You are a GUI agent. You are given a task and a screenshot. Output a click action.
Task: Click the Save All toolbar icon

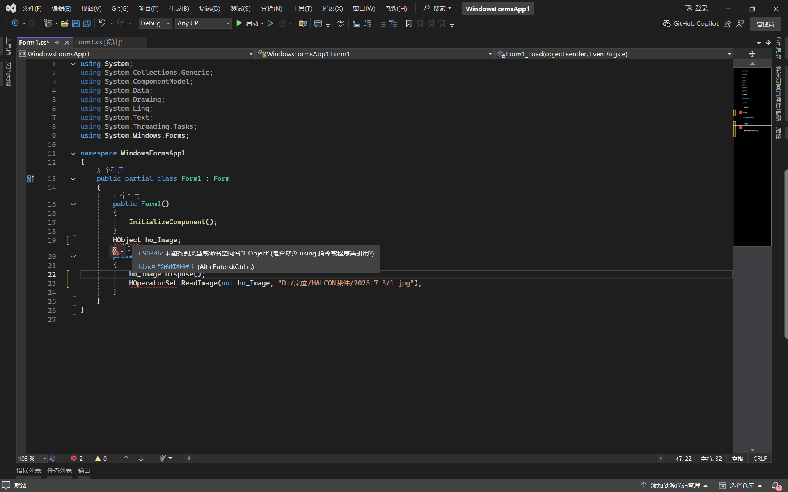coord(87,23)
